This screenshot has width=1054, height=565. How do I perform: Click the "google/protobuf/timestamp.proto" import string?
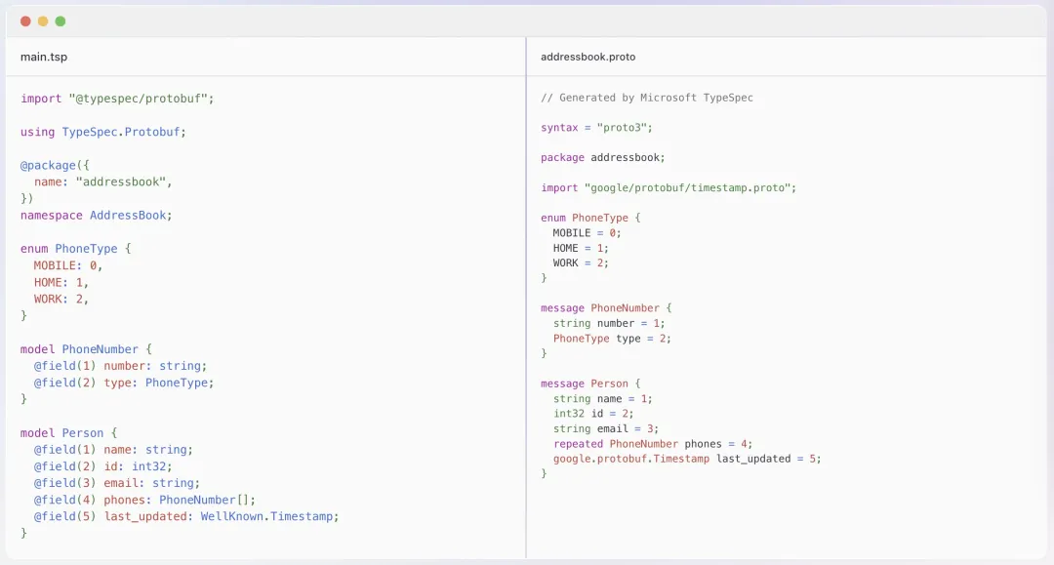click(x=690, y=187)
